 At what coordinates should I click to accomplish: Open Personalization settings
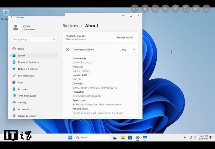(34, 76)
